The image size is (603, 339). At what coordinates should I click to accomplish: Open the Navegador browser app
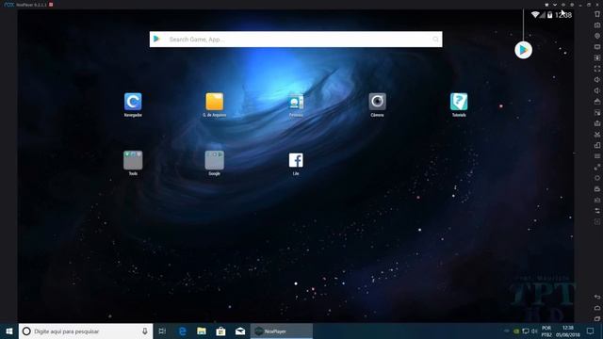[x=133, y=102]
